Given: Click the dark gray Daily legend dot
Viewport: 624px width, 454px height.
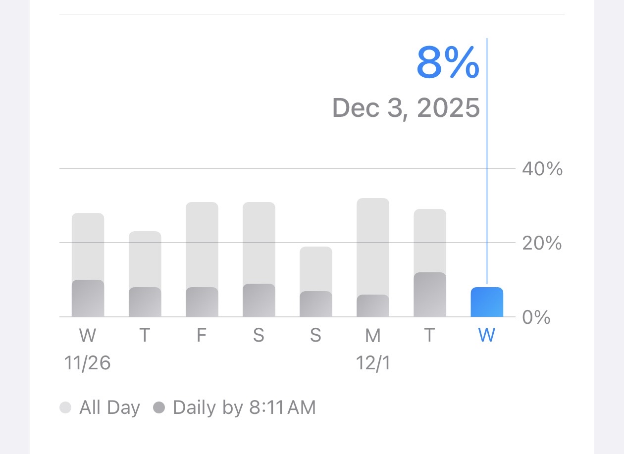Looking at the screenshot, I should 159,408.
